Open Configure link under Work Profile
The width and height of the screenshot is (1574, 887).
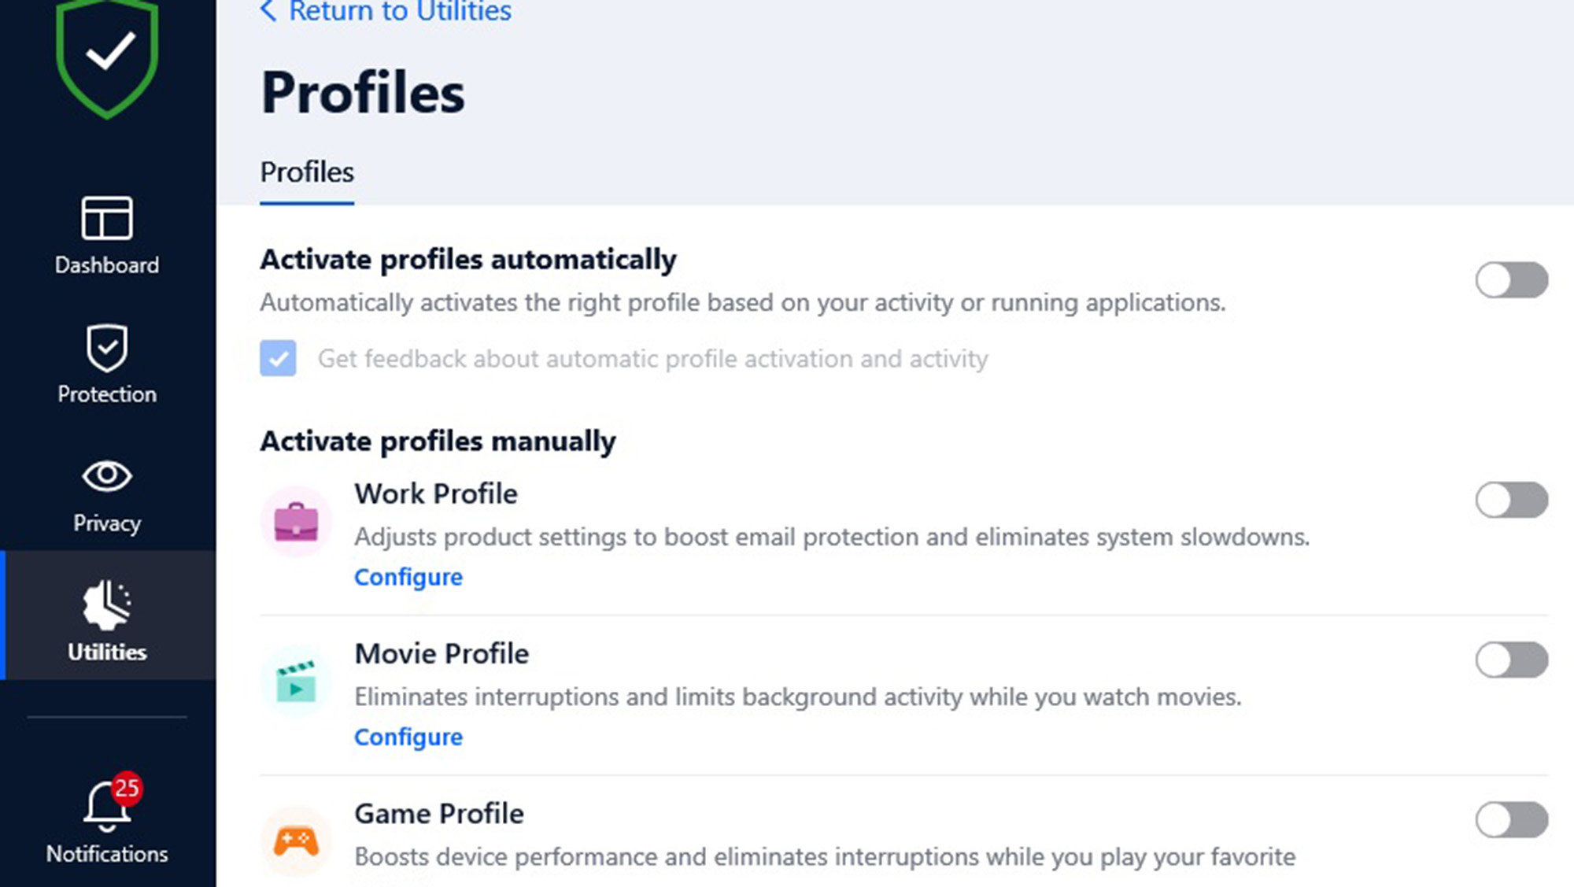point(408,577)
